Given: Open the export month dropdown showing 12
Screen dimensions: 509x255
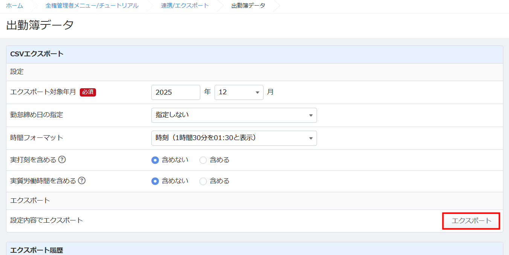Looking at the screenshot, I should [239, 92].
